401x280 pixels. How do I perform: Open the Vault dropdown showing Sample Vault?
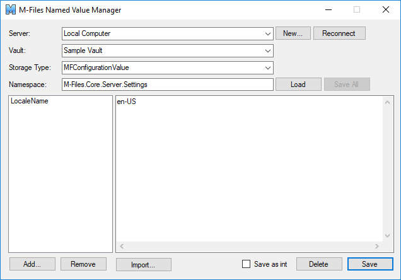168,50
